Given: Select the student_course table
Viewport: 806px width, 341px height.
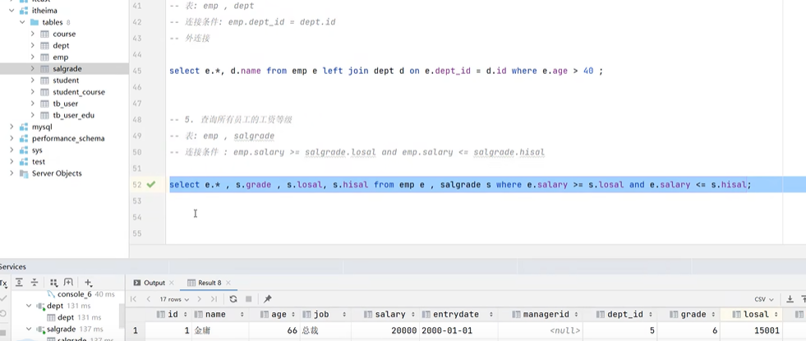Looking at the screenshot, I should click(x=79, y=92).
